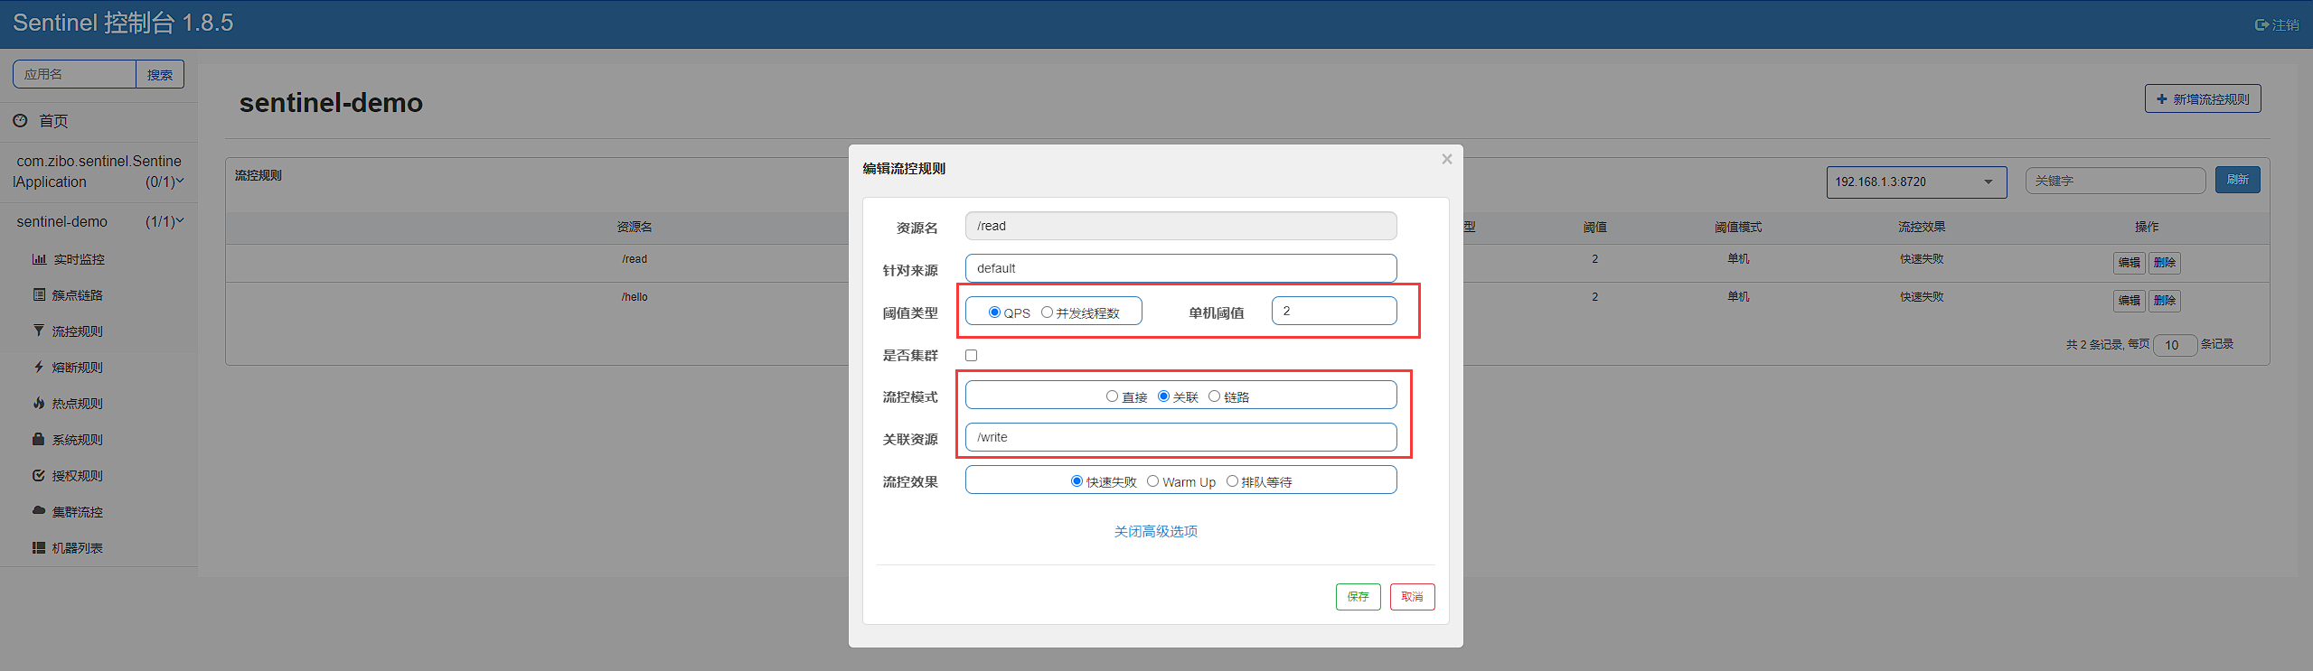Click 编辑 for the /hello rule row
The height and width of the screenshot is (671, 2313).
pyautogui.click(x=2130, y=301)
